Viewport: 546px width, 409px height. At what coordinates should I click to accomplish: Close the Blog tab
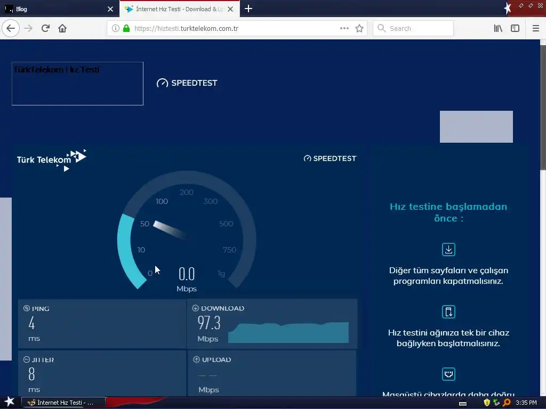[x=110, y=9]
